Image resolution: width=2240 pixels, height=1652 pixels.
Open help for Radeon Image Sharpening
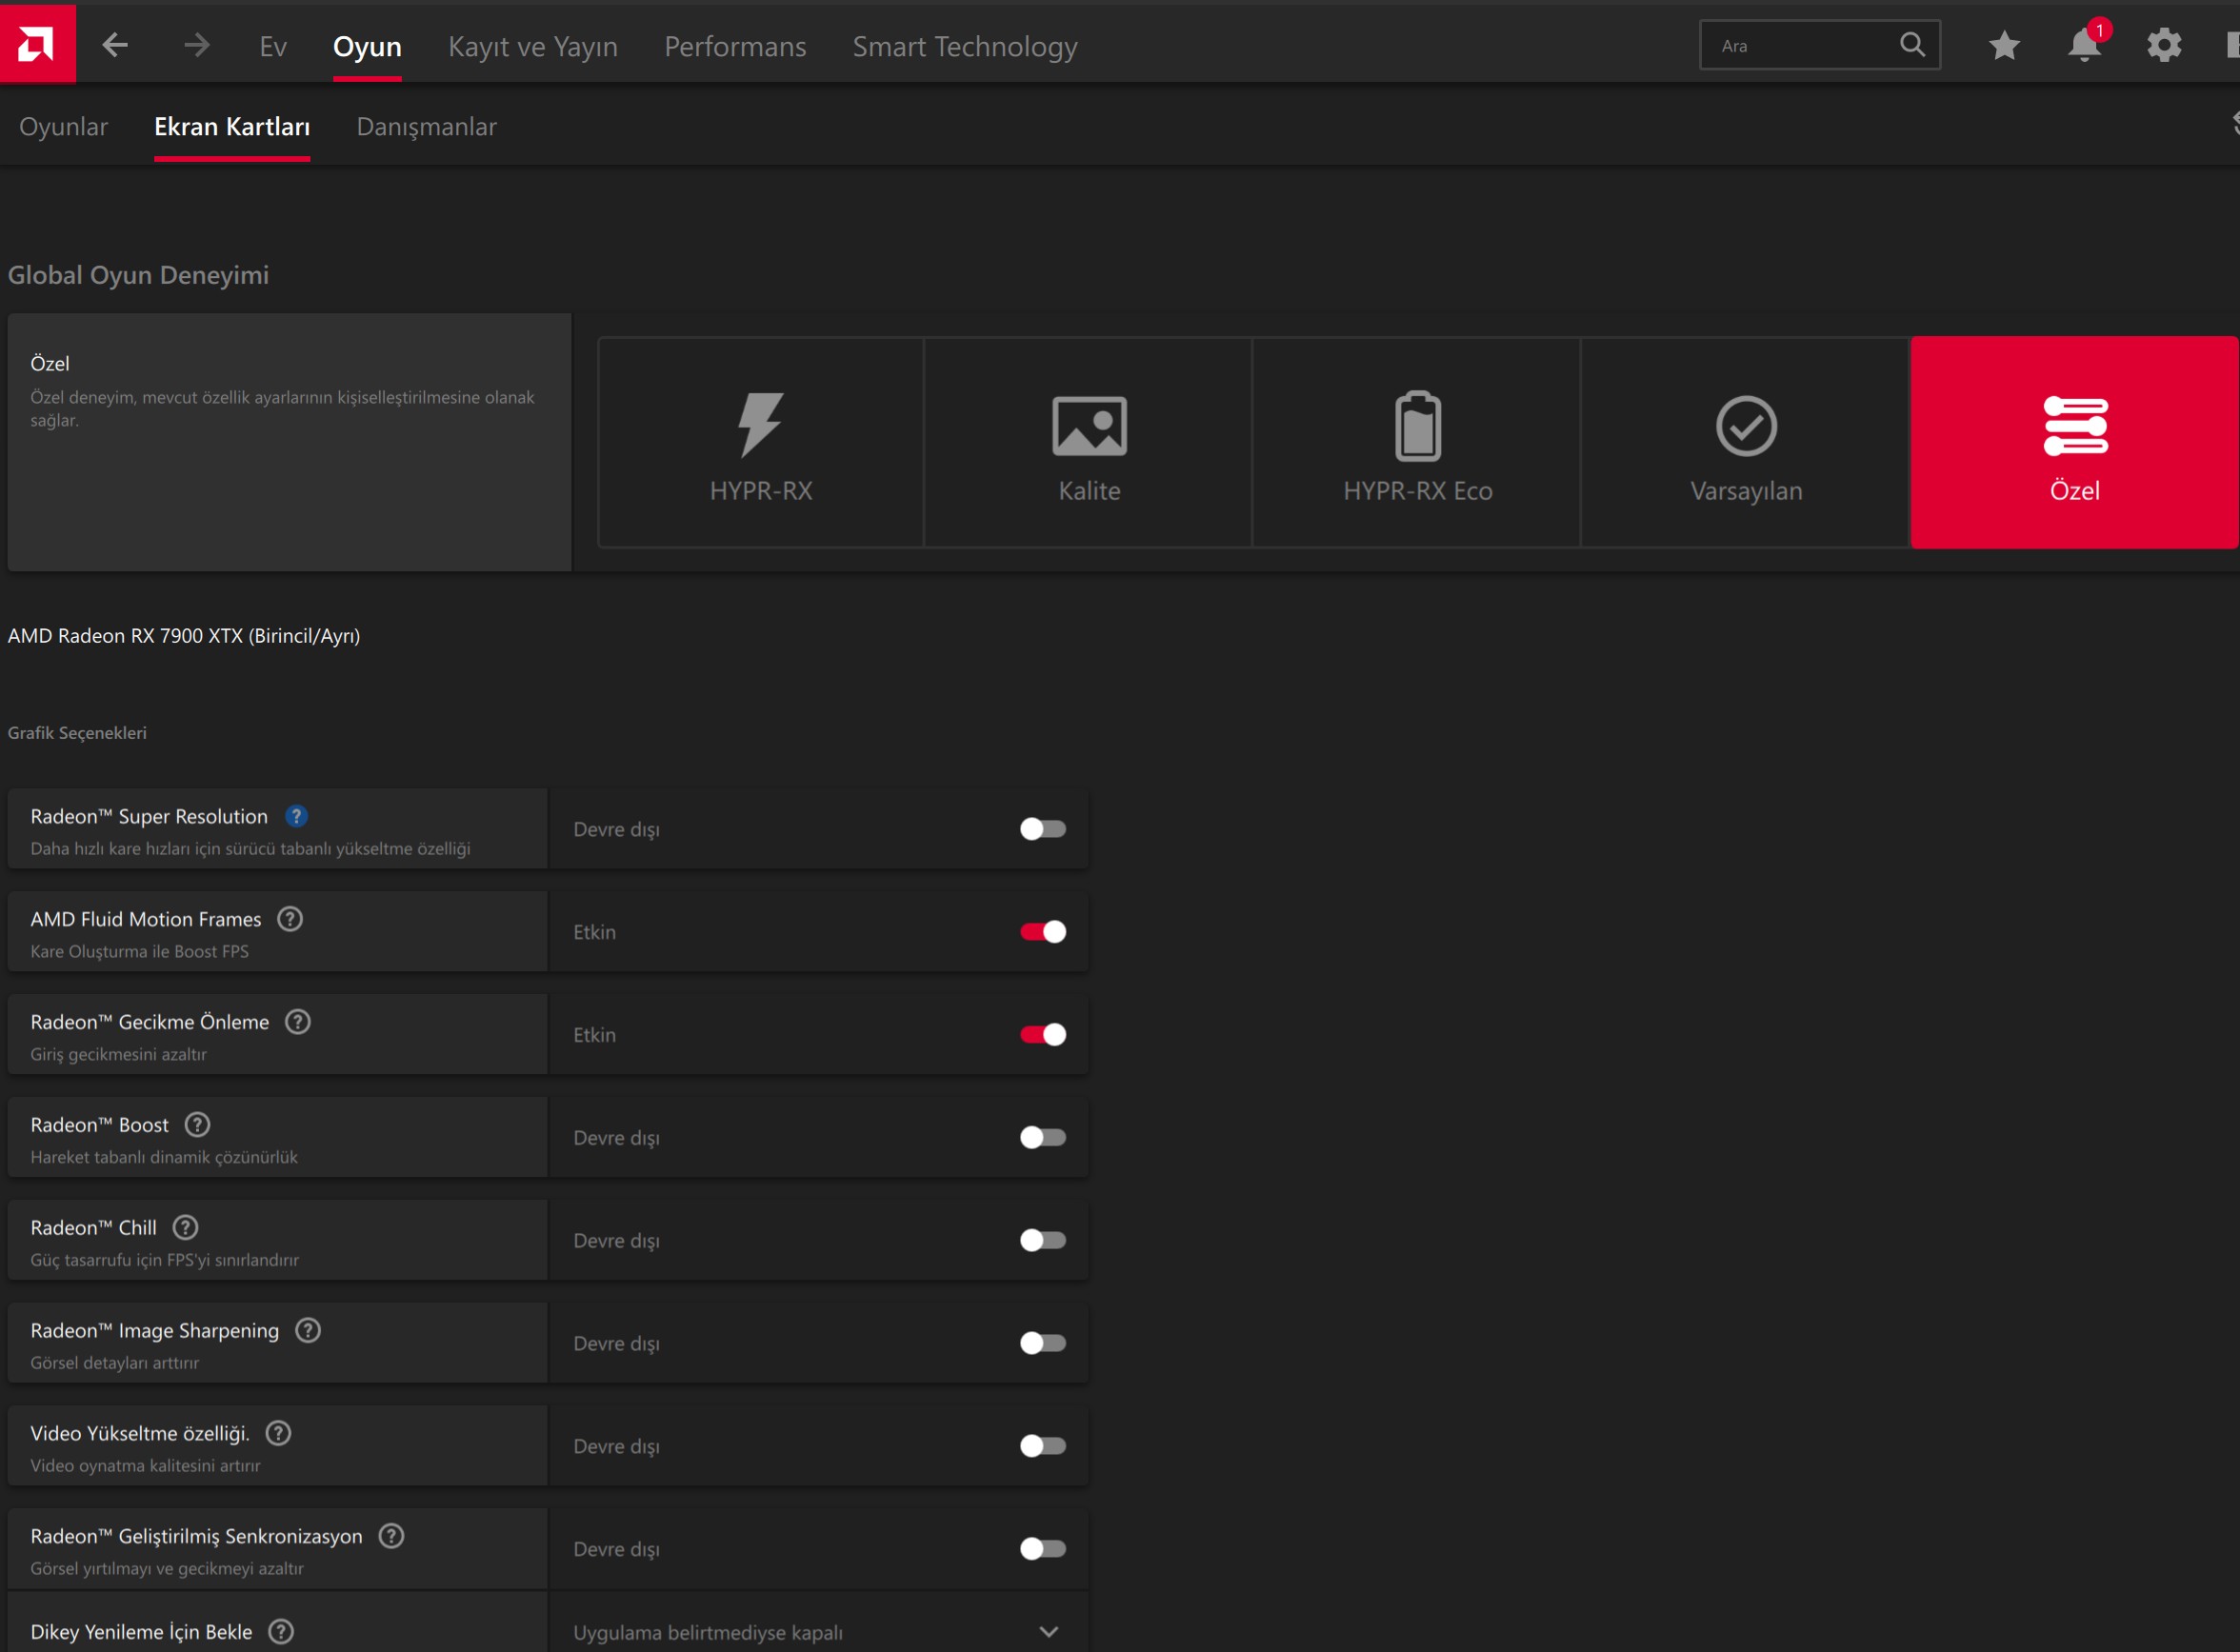308,1330
